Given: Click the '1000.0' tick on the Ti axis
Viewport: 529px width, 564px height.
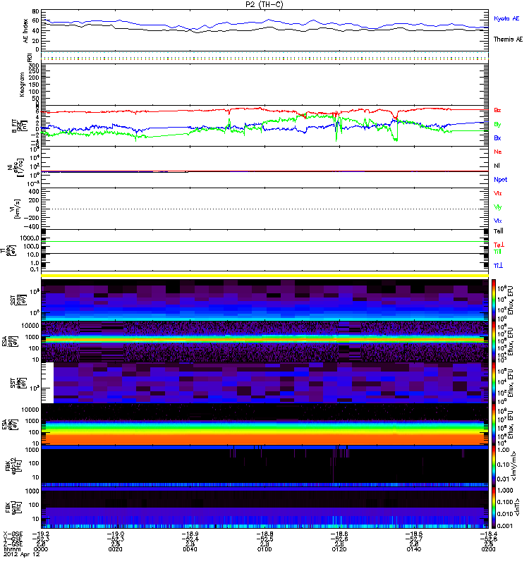Looking at the screenshot, I should pyautogui.click(x=30, y=238).
